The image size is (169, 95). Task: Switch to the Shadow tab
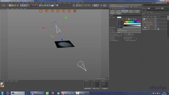(x=112, y=12)
